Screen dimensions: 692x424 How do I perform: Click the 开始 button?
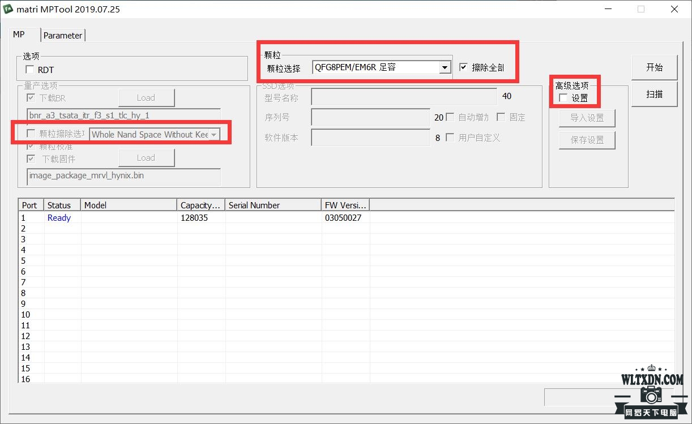tap(655, 67)
